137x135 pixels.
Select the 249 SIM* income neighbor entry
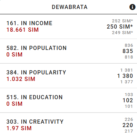(123, 33)
